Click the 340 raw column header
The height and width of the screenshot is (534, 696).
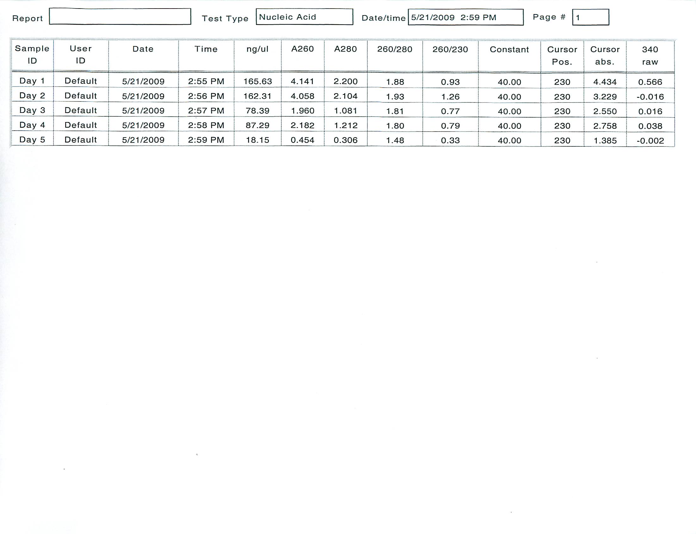[650, 56]
